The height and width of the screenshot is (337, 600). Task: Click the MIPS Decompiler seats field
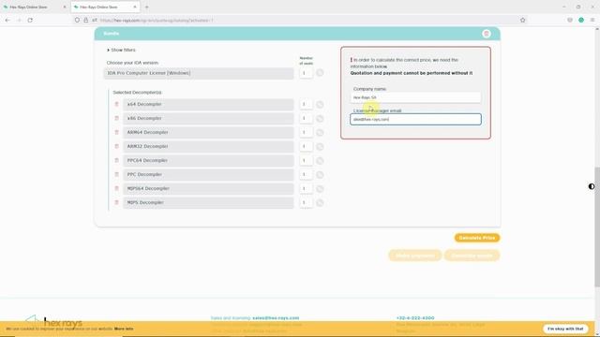pyautogui.click(x=306, y=202)
